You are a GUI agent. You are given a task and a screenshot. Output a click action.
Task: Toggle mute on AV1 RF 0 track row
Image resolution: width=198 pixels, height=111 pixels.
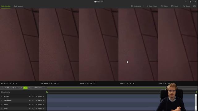pyautogui.click(x=33, y=97)
